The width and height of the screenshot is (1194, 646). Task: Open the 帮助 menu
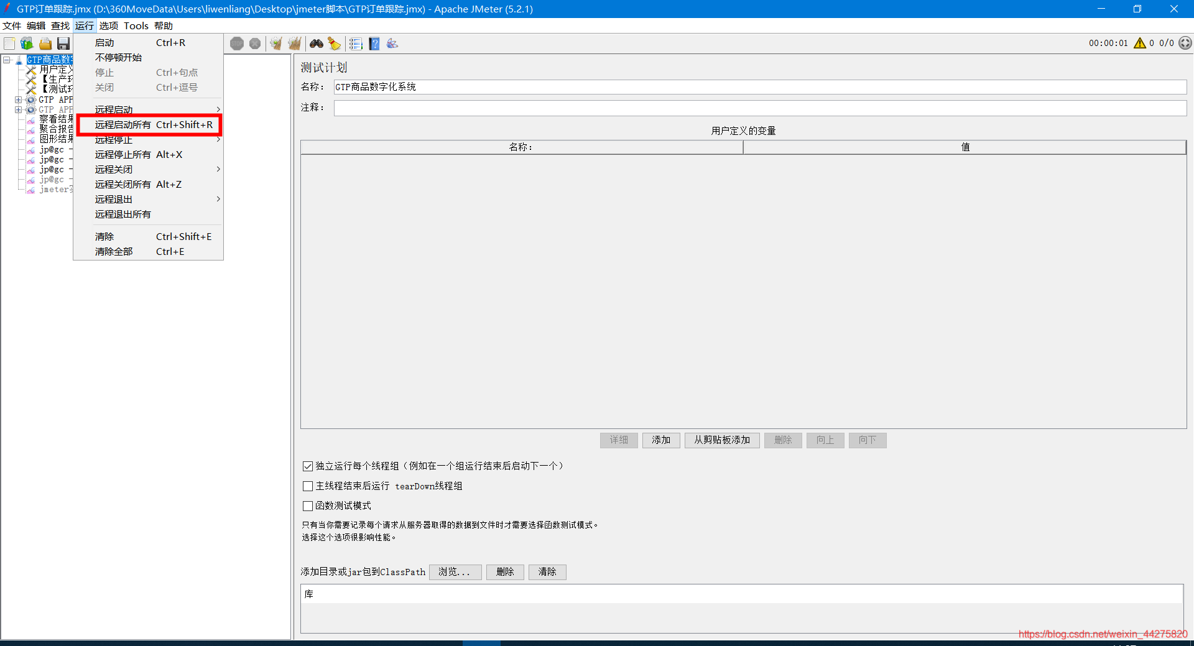click(x=164, y=25)
